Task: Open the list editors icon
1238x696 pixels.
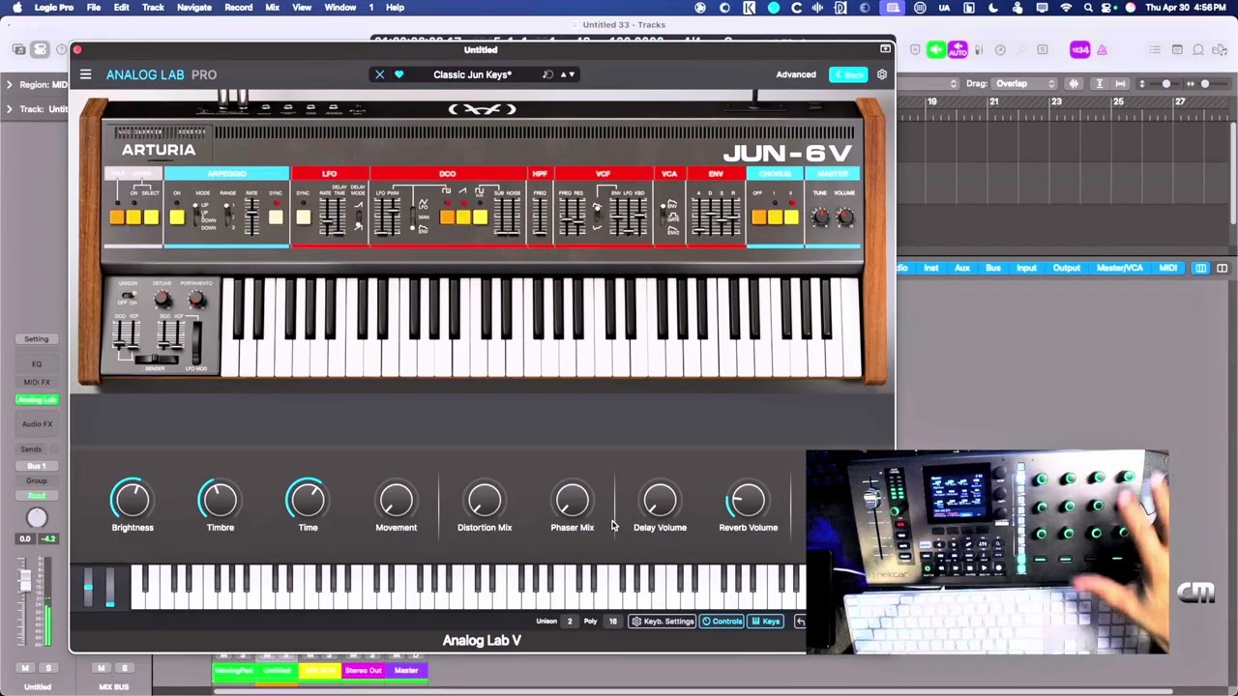Action: coord(1155,49)
